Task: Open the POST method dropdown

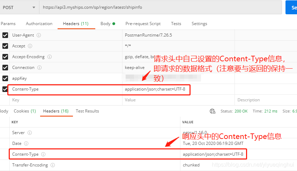Action: pos(19,7)
